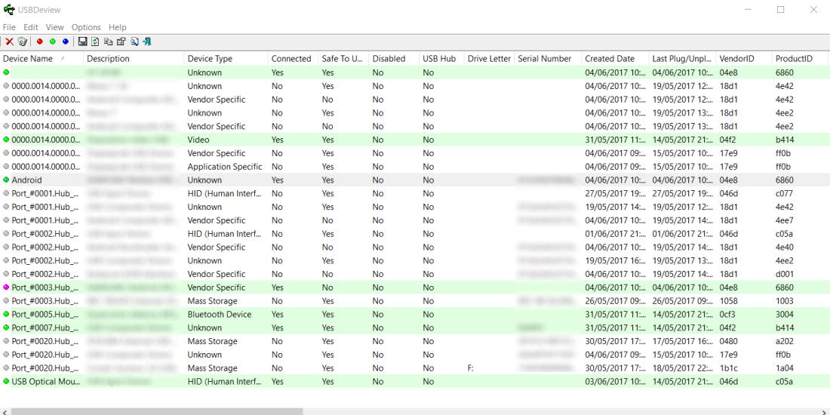Click the red dot disable devices icon

[x=40, y=41]
